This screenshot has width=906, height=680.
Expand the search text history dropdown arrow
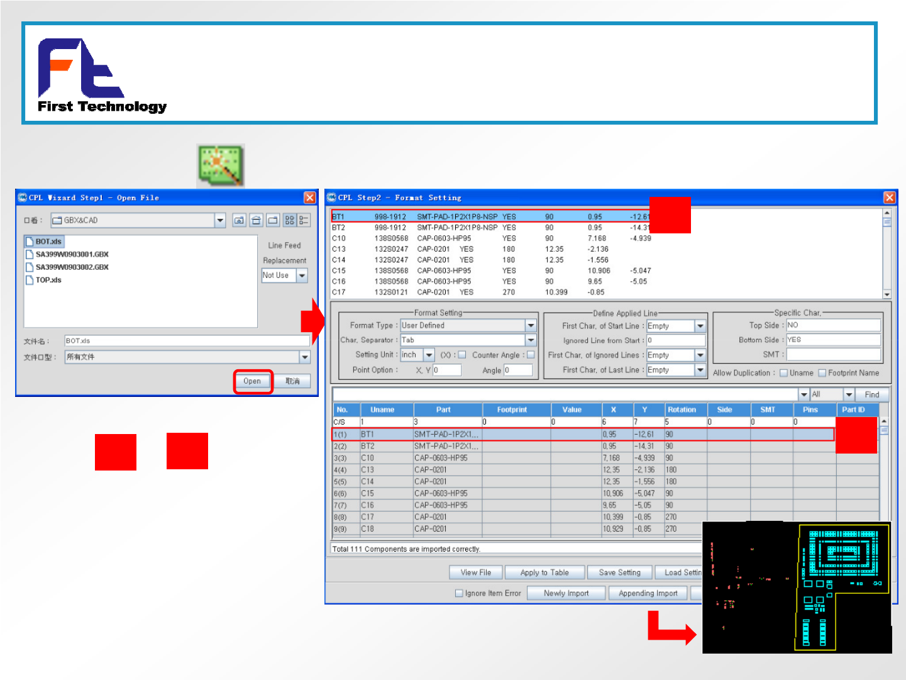pyautogui.click(x=804, y=394)
